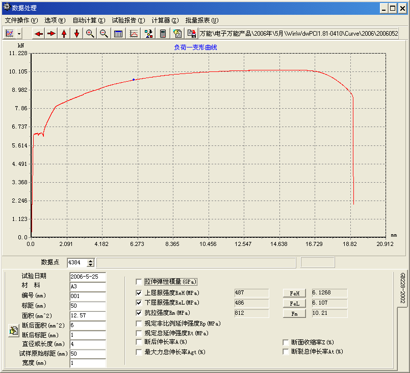Screen dimensions: 410x373
Task: Click the Fm button
Action: coord(294,314)
